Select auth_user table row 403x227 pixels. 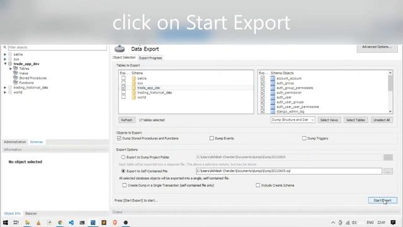pyautogui.click(x=284, y=97)
